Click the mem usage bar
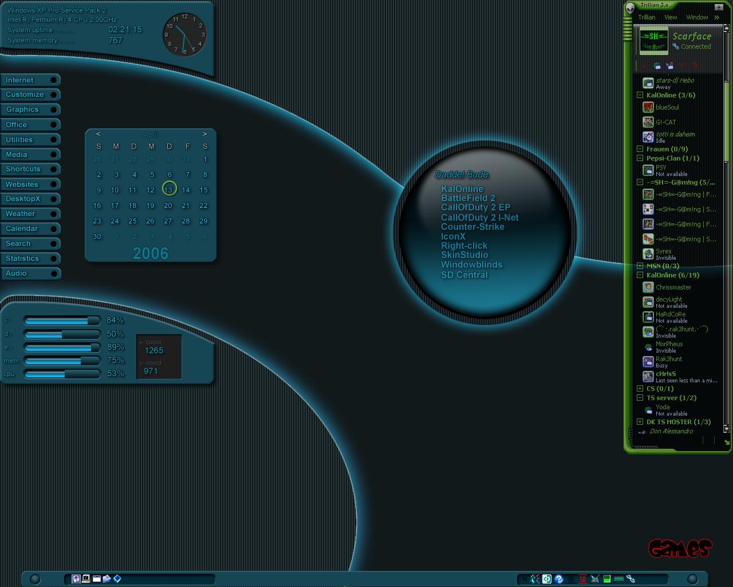This screenshot has height=587, width=733. 61,361
